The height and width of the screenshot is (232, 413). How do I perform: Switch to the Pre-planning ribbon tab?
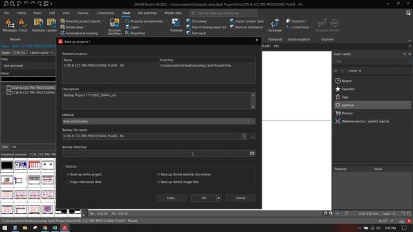(x=147, y=13)
